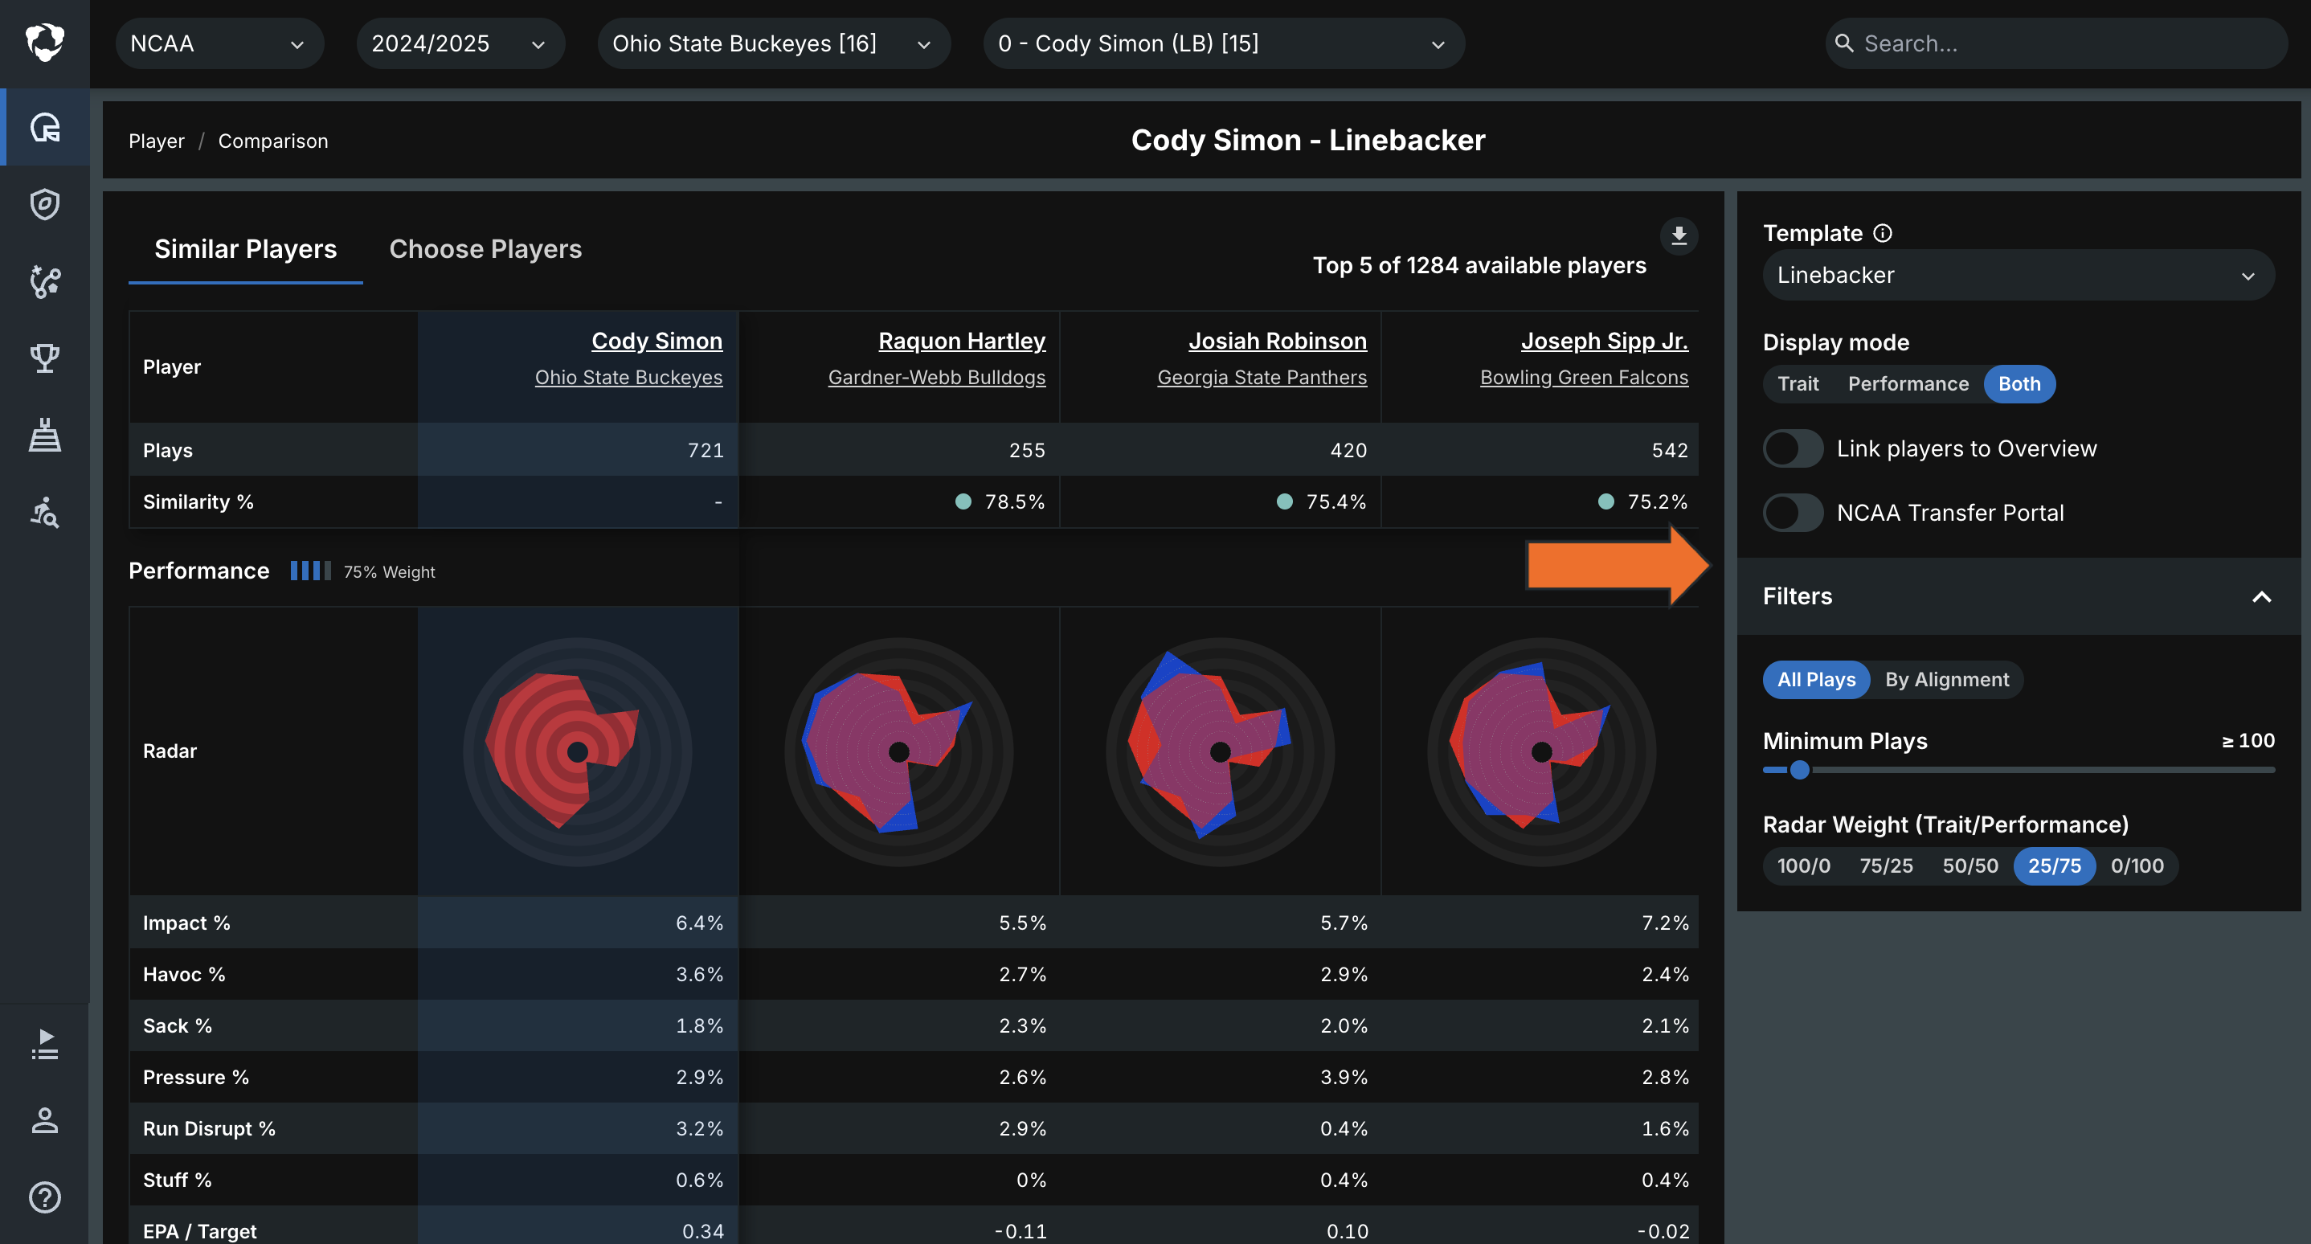Turn on NCAA Transfer Portal toggle
Image resolution: width=2311 pixels, height=1244 pixels.
click(1793, 513)
